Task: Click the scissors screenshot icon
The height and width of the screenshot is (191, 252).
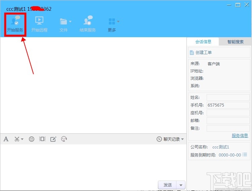Action: point(17,139)
